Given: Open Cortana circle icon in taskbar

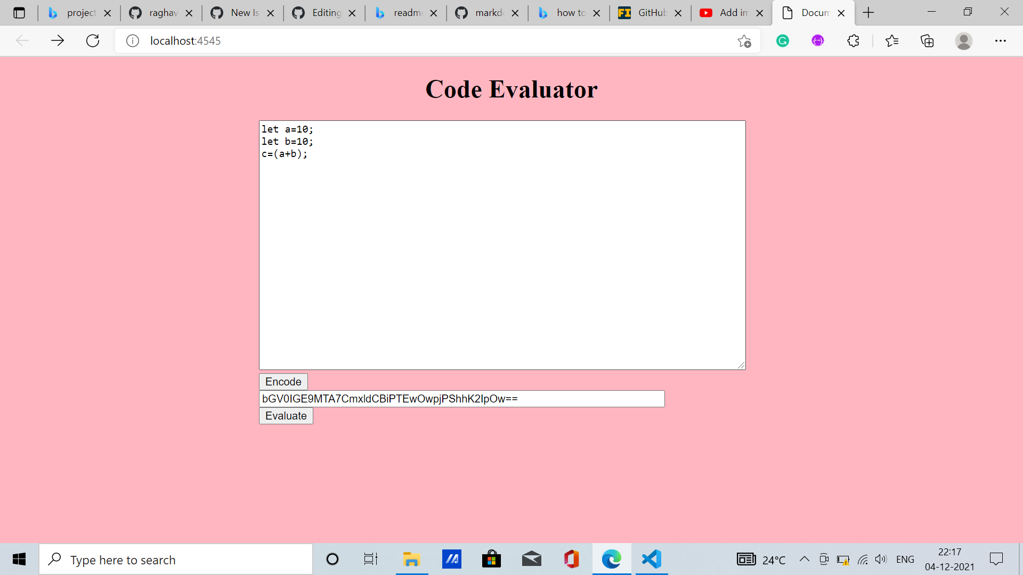Looking at the screenshot, I should click(x=332, y=559).
